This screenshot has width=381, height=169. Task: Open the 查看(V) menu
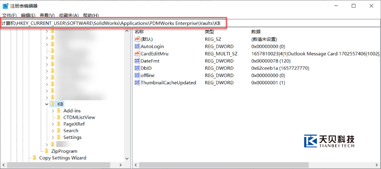pyautogui.click(x=47, y=15)
